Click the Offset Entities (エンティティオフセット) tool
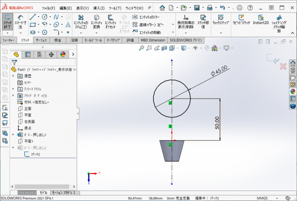This screenshot has height=201, width=297. [111, 21]
